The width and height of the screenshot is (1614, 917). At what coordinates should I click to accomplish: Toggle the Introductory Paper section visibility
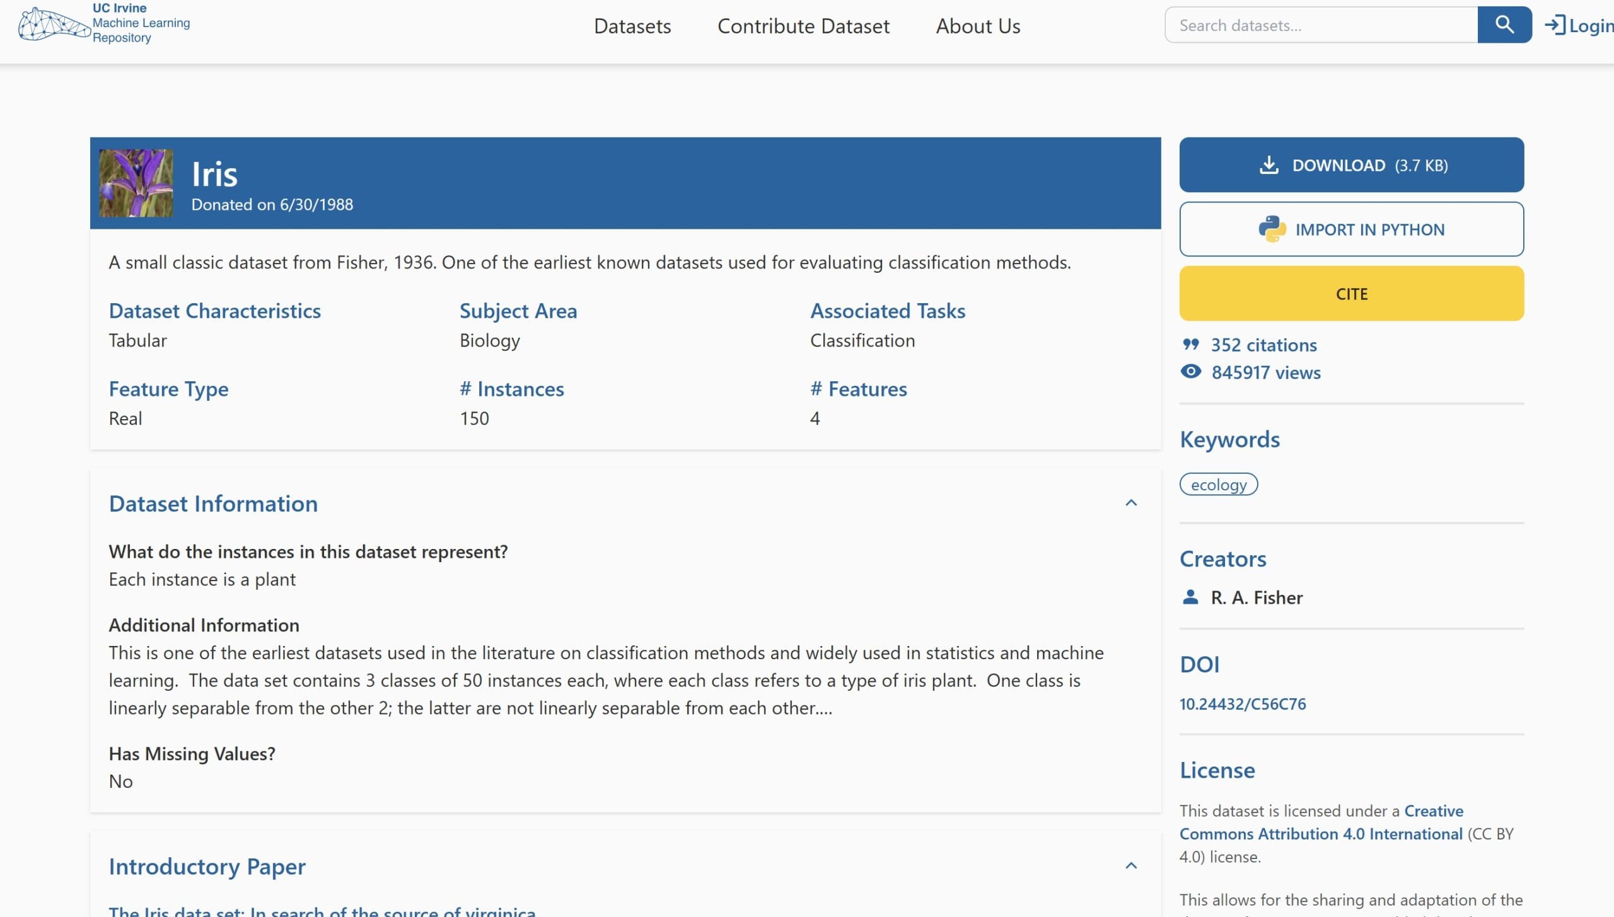click(1130, 866)
